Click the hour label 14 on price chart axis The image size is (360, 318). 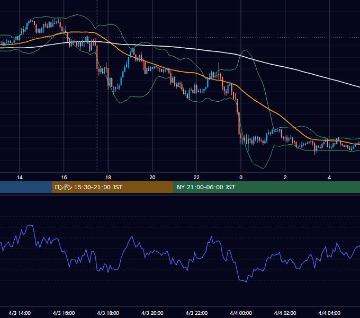tap(20, 178)
